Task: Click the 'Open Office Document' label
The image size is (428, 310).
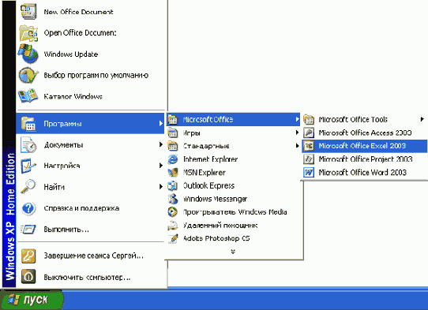Action: point(80,32)
